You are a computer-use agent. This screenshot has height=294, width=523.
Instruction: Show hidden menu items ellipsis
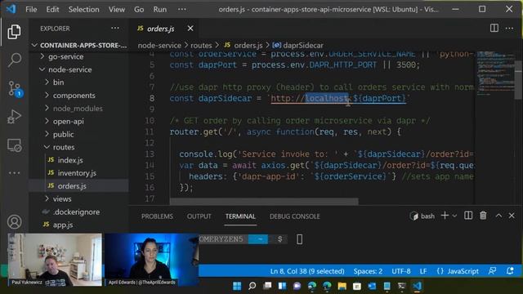point(182,9)
